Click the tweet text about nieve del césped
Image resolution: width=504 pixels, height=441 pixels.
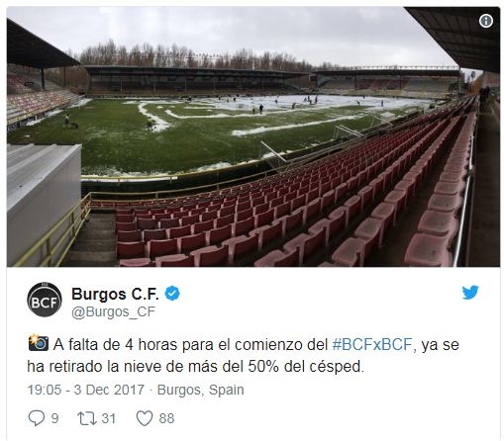point(244,355)
